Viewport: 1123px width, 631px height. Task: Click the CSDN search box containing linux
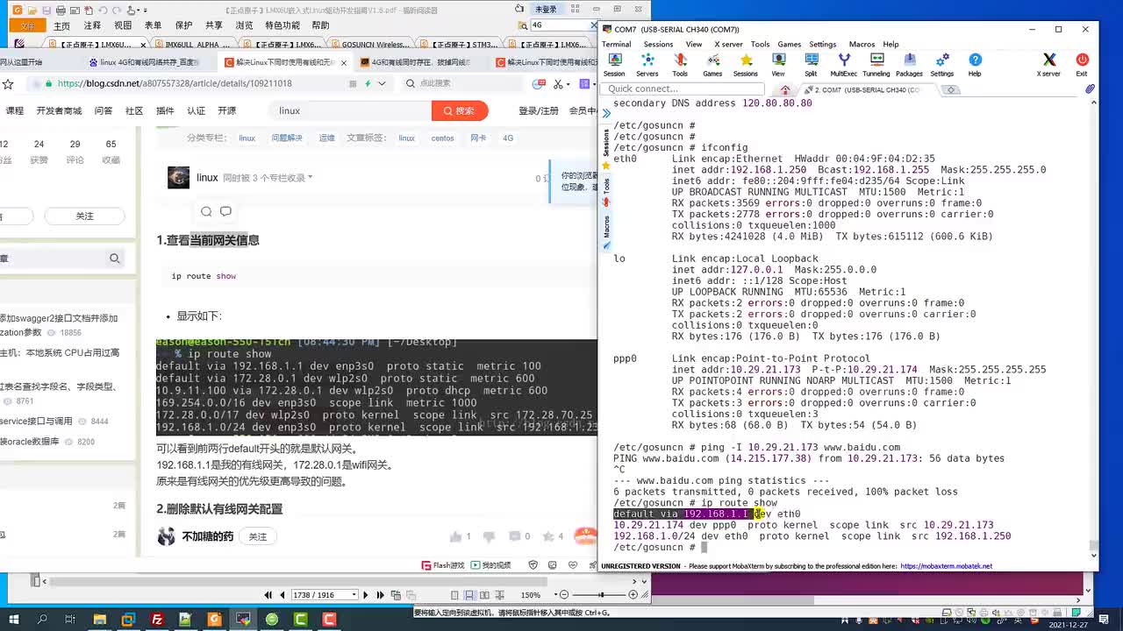click(x=351, y=110)
